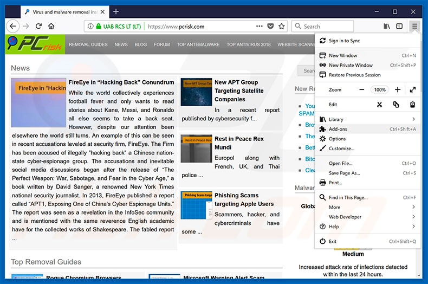Viewport: 428px width, 284px height.
Task: Open the Library toolbar icon
Action: pyautogui.click(x=387, y=26)
